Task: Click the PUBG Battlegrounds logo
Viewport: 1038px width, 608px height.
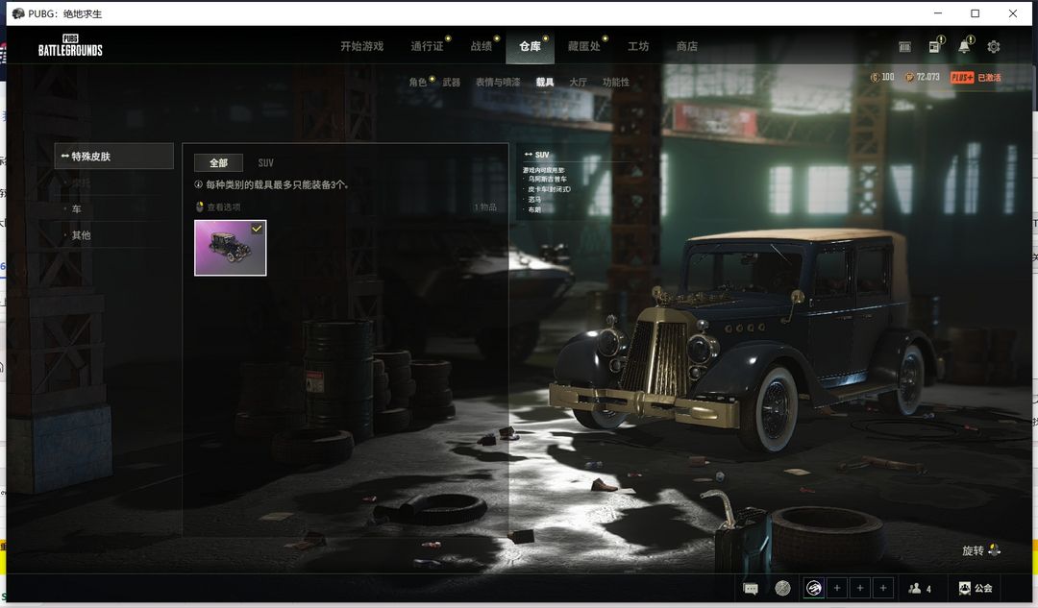Action: click(x=70, y=46)
